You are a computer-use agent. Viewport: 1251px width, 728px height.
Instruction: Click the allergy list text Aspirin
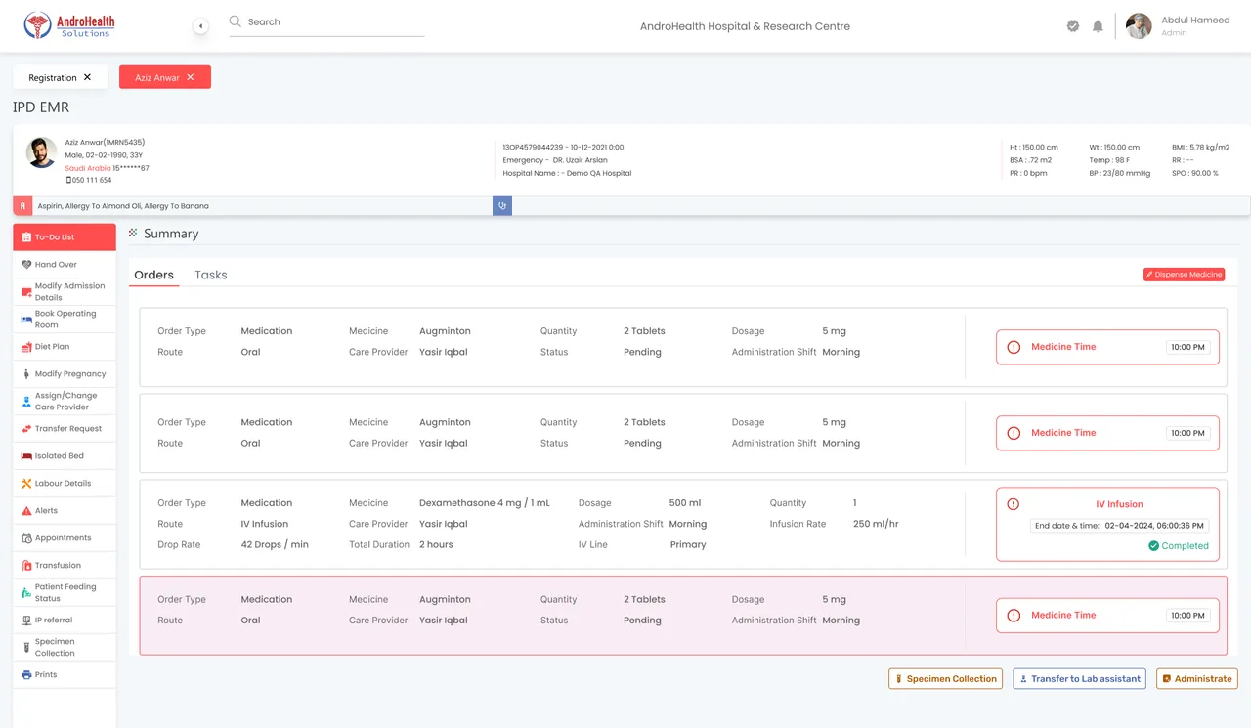click(x=123, y=206)
